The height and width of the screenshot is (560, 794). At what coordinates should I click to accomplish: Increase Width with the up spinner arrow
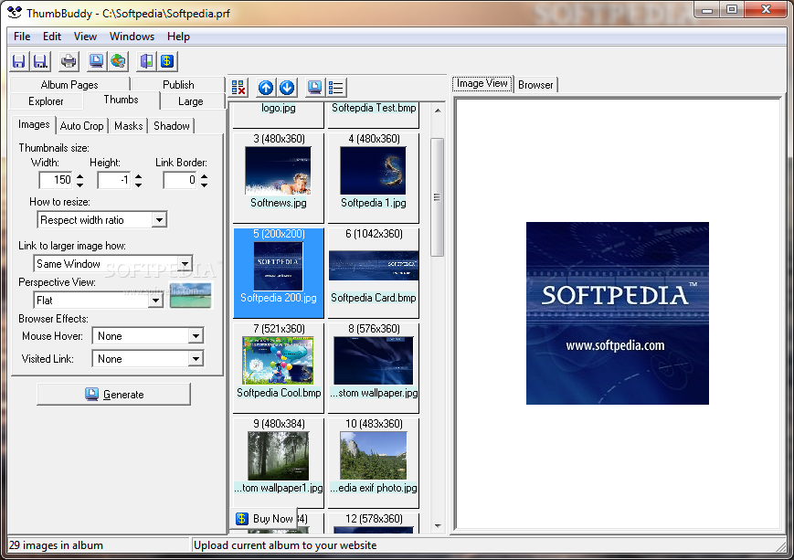click(79, 175)
